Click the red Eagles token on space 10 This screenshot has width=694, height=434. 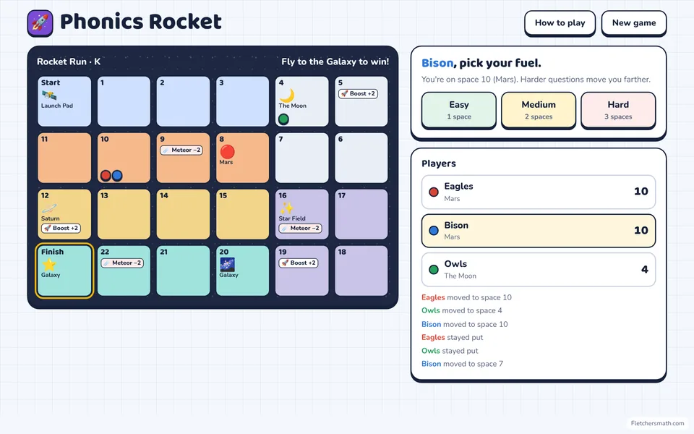tap(106, 175)
